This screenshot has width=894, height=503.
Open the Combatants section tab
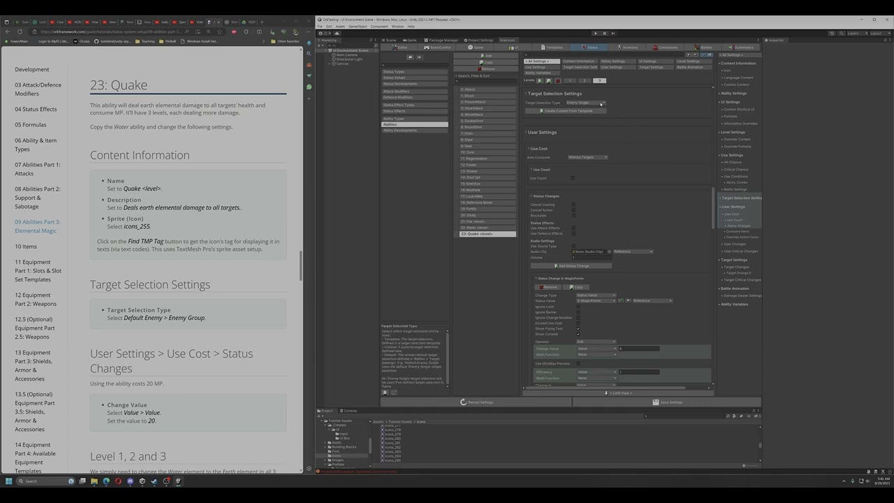666,48
